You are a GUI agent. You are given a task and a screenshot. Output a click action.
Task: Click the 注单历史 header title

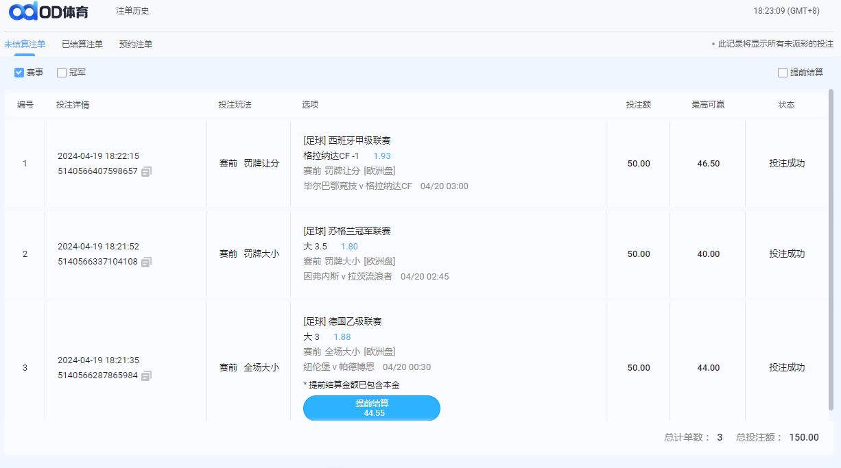tap(132, 11)
